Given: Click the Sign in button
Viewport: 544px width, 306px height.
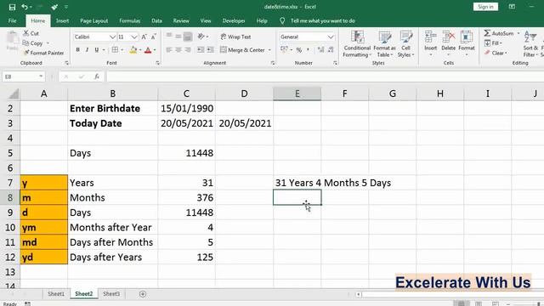Looking at the screenshot, I should click(x=485, y=7).
